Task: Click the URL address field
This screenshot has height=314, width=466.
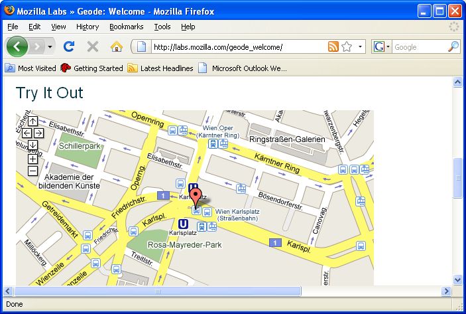Action: [x=238, y=47]
